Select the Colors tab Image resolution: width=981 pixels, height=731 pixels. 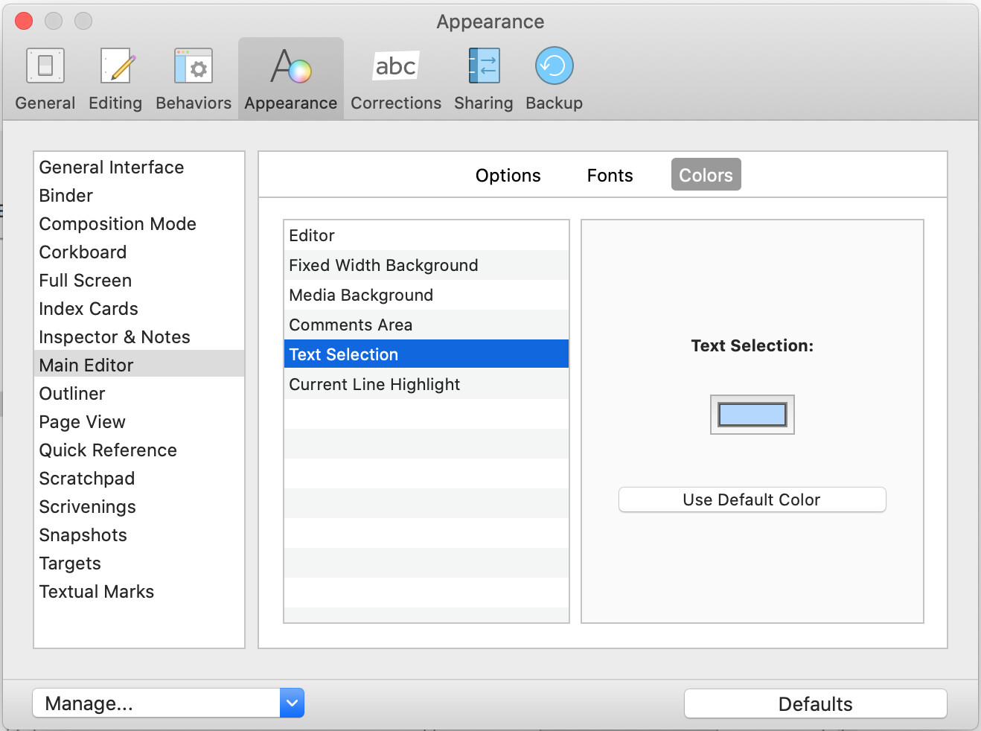[x=705, y=174]
